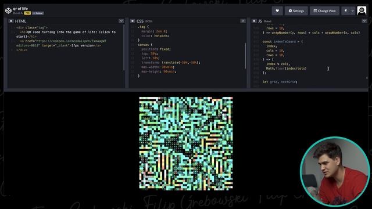Viewport: 372px width, 209px height.
Task: Click the 'canvas {' selector line in CSS
Action: (x=145, y=45)
